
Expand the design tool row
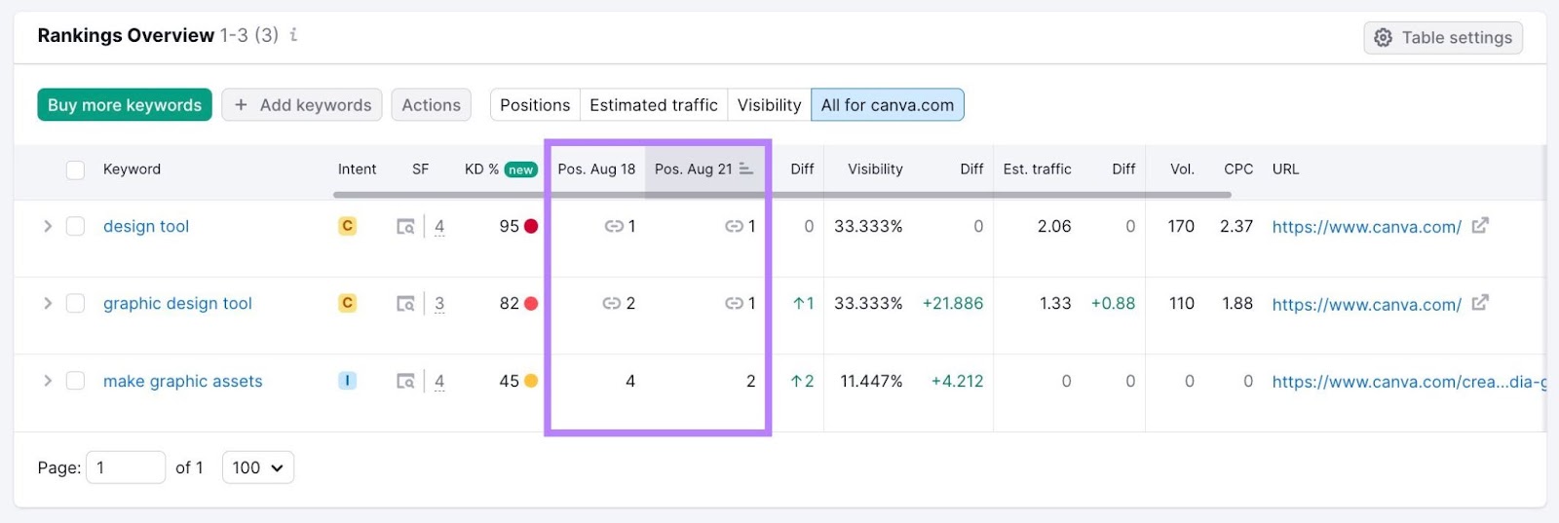47,226
